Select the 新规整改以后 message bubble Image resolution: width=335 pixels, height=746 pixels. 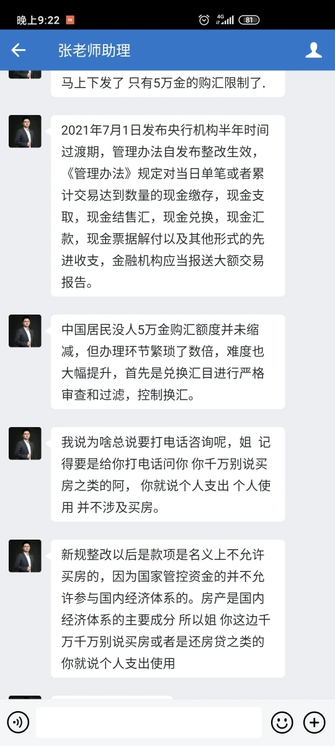coord(168,609)
